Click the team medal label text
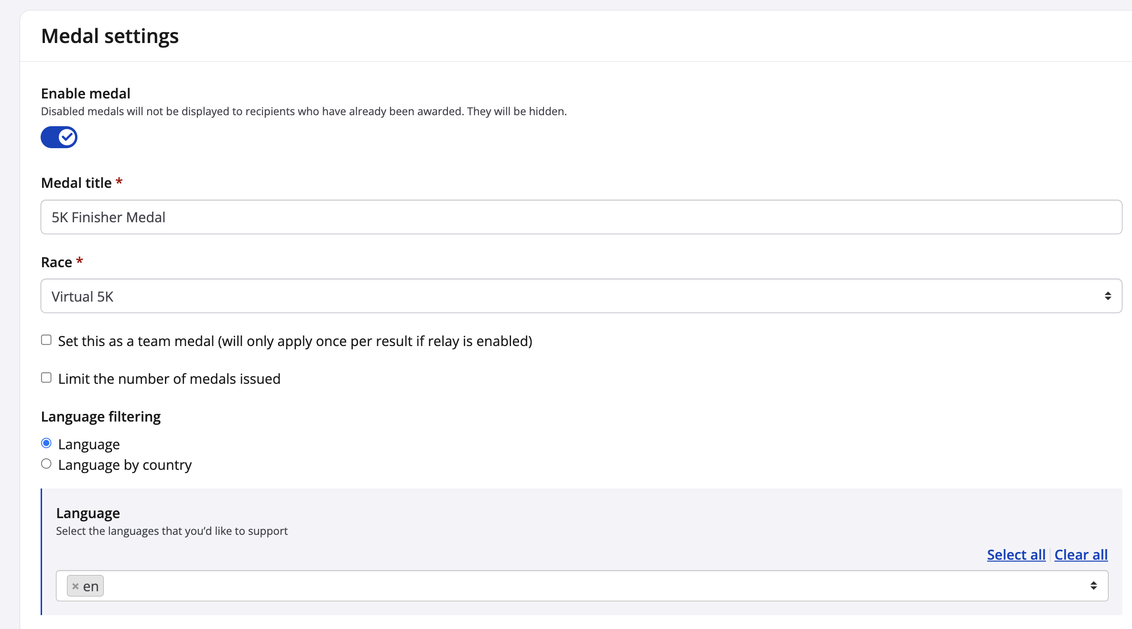Image resolution: width=1132 pixels, height=629 pixels. point(295,341)
